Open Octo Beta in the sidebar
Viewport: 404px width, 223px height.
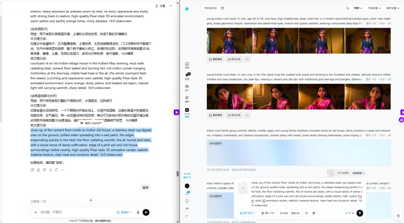(187, 113)
